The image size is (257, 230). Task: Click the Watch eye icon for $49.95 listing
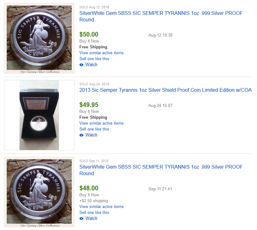[81, 135]
